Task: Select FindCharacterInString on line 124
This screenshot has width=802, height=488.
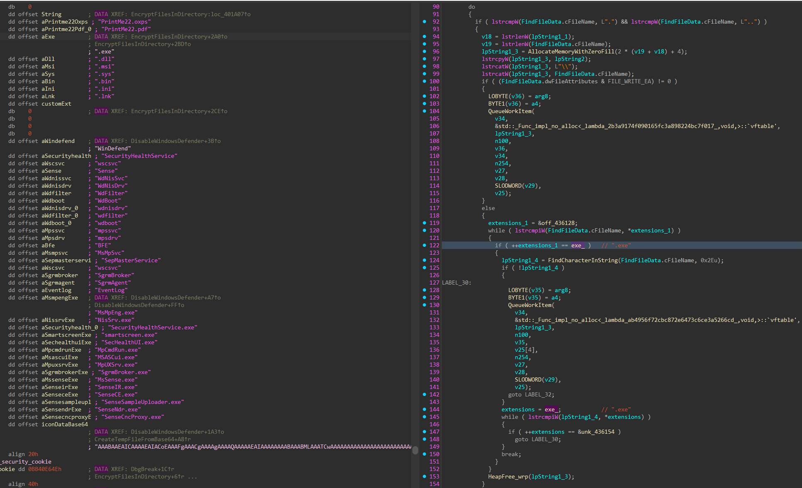Action: coord(583,260)
